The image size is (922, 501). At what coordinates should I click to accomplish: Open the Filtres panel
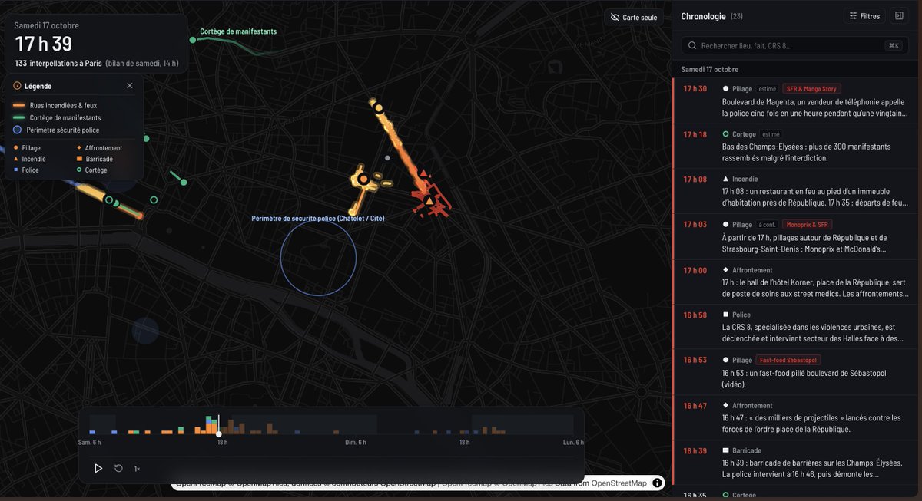click(x=864, y=16)
